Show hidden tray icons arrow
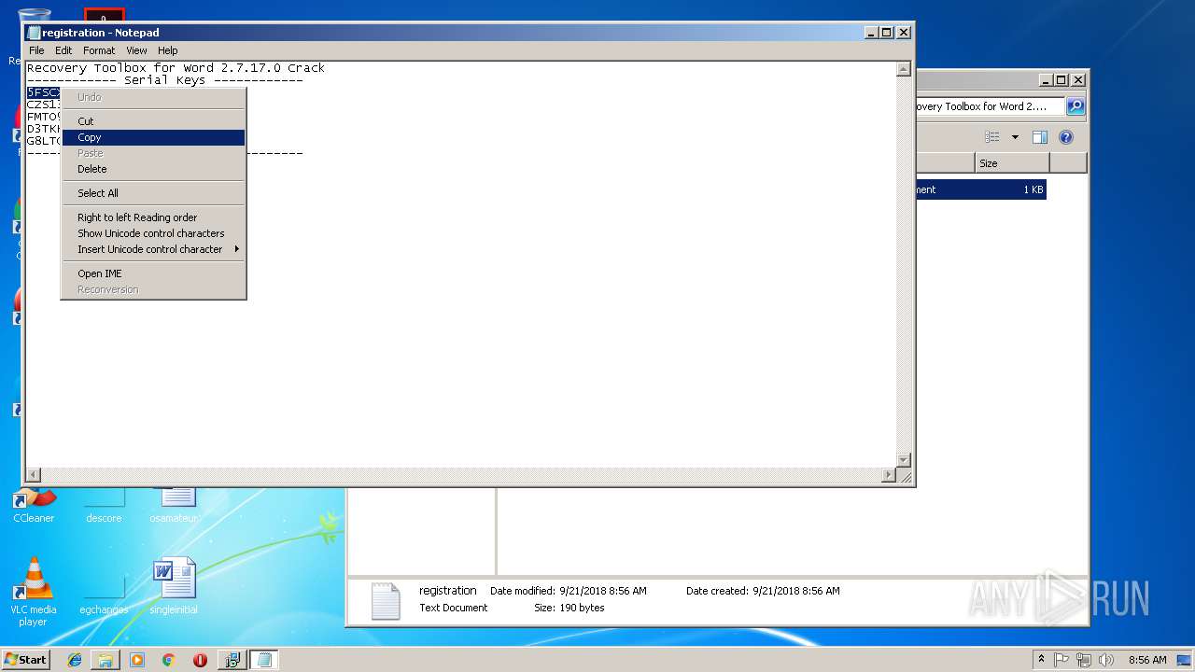Image resolution: width=1195 pixels, height=672 pixels. pos(1041,659)
